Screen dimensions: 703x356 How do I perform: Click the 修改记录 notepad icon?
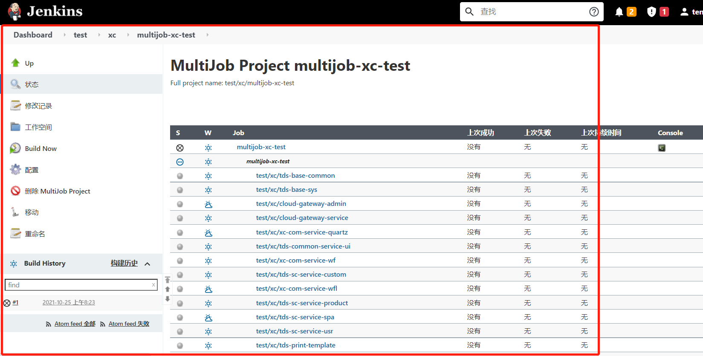pos(15,106)
